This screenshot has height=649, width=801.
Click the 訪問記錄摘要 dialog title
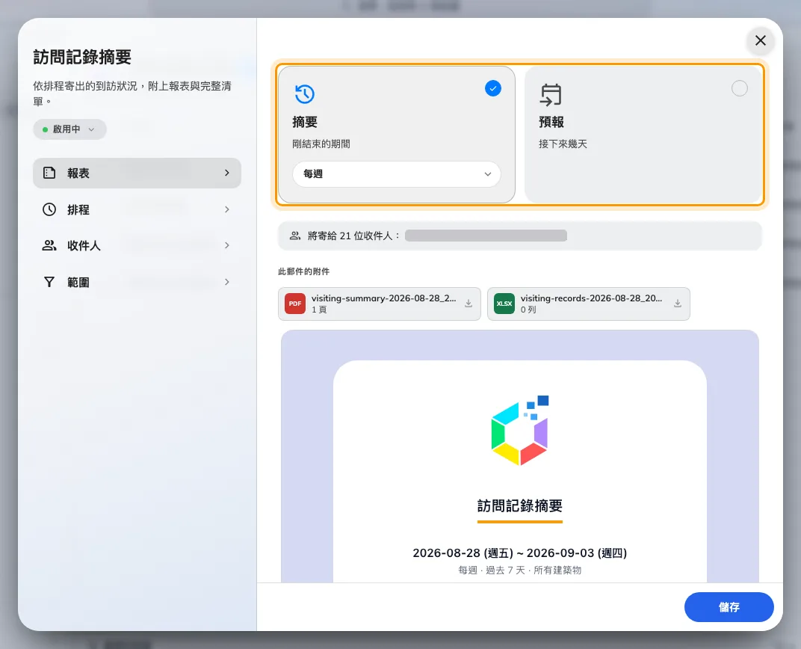pos(82,57)
